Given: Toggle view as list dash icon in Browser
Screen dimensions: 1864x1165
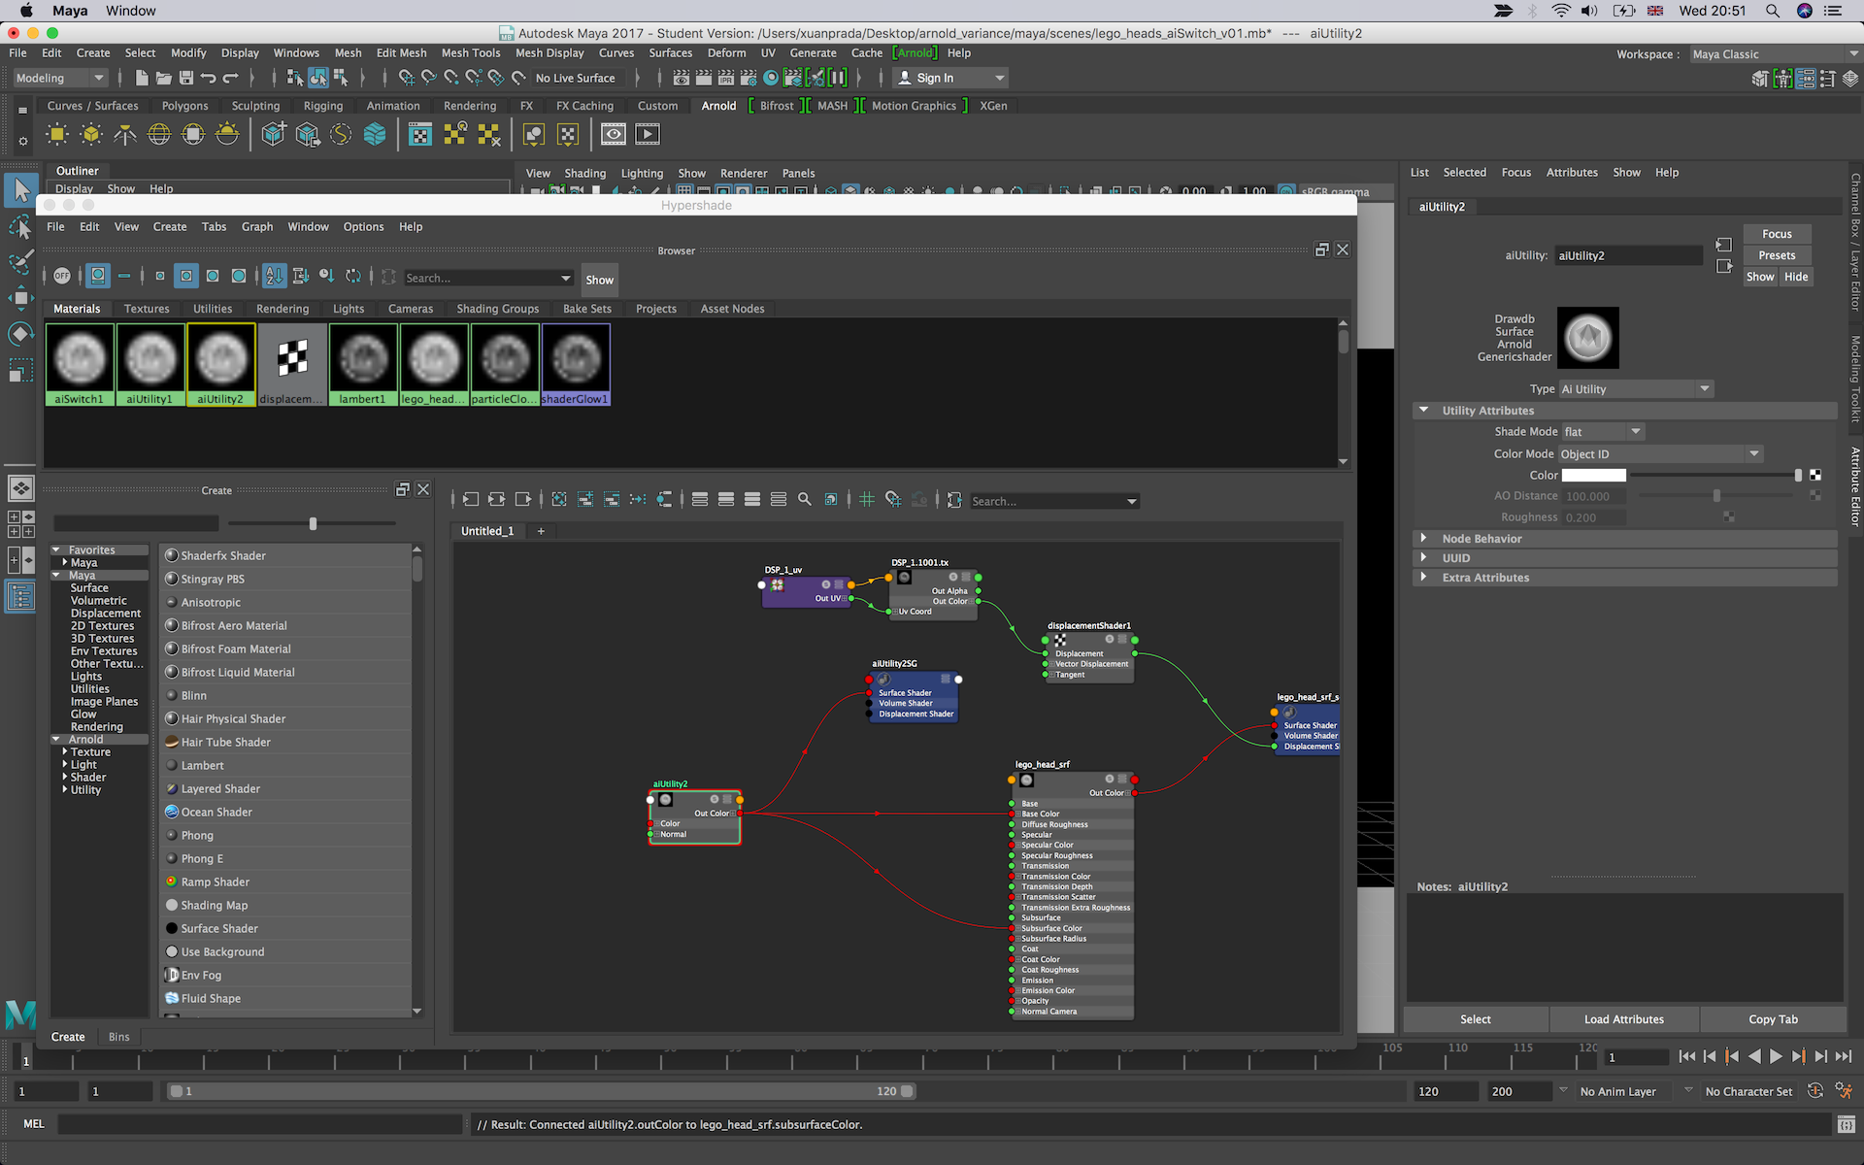Looking at the screenshot, I should [124, 277].
